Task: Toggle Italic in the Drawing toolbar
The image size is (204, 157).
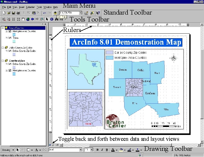Action: [x=102, y=150]
